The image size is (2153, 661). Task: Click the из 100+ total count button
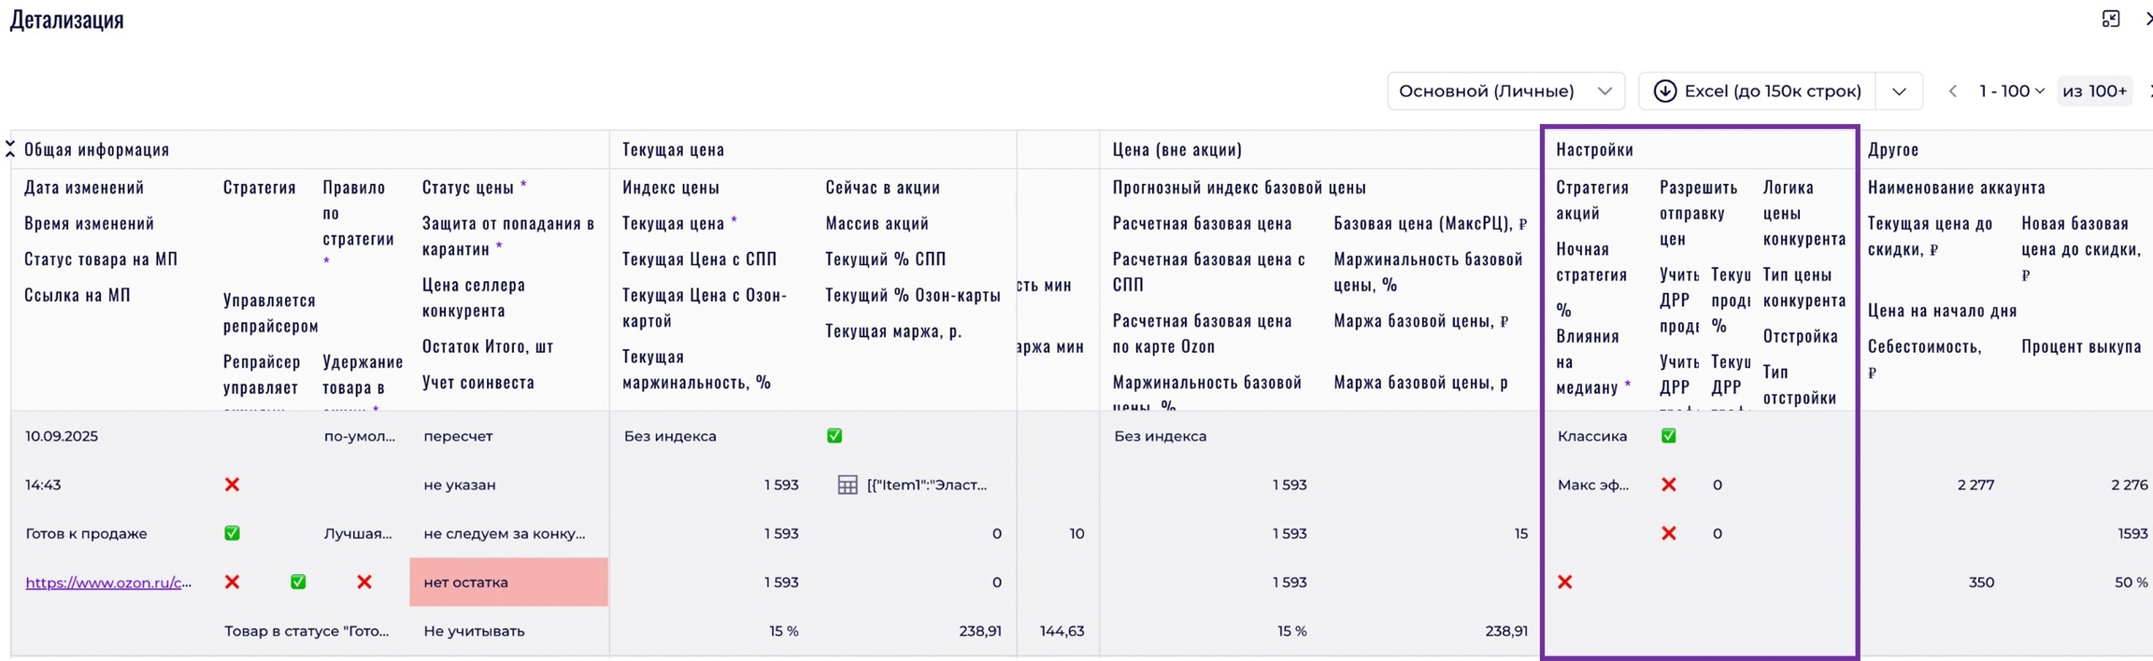[2094, 91]
